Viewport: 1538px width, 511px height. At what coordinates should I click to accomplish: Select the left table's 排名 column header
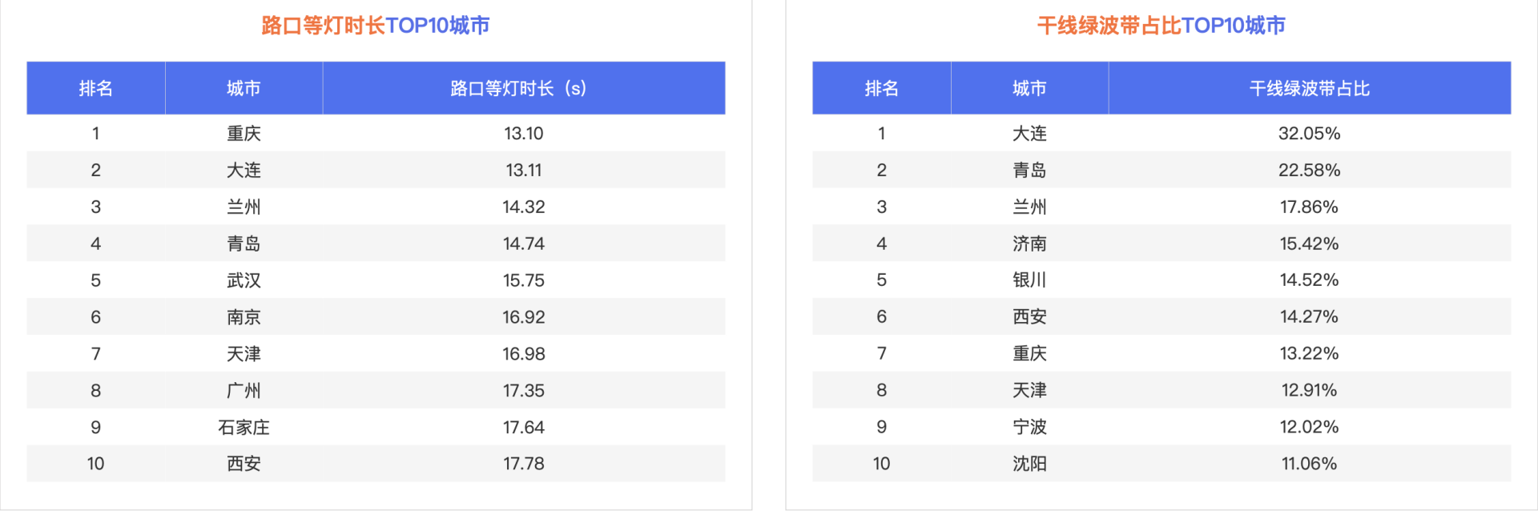[95, 88]
